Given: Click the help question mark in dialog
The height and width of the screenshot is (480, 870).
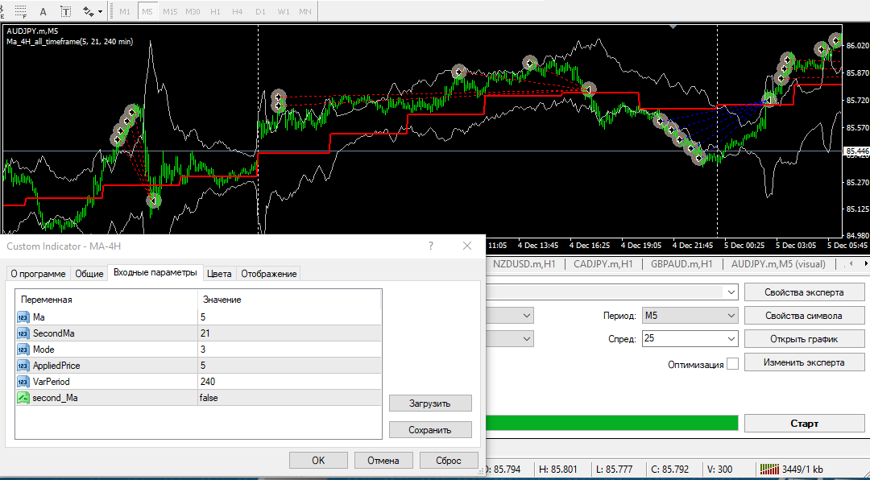Looking at the screenshot, I should [x=431, y=246].
